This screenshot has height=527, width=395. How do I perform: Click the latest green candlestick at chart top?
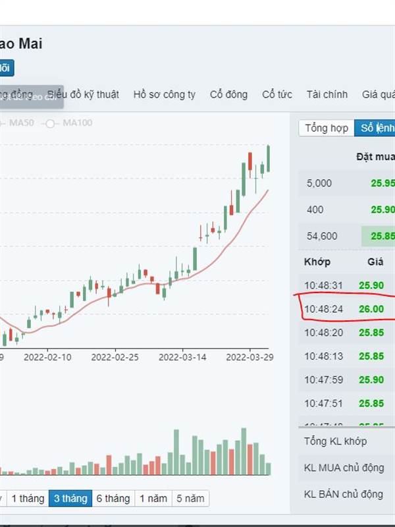coord(269,159)
